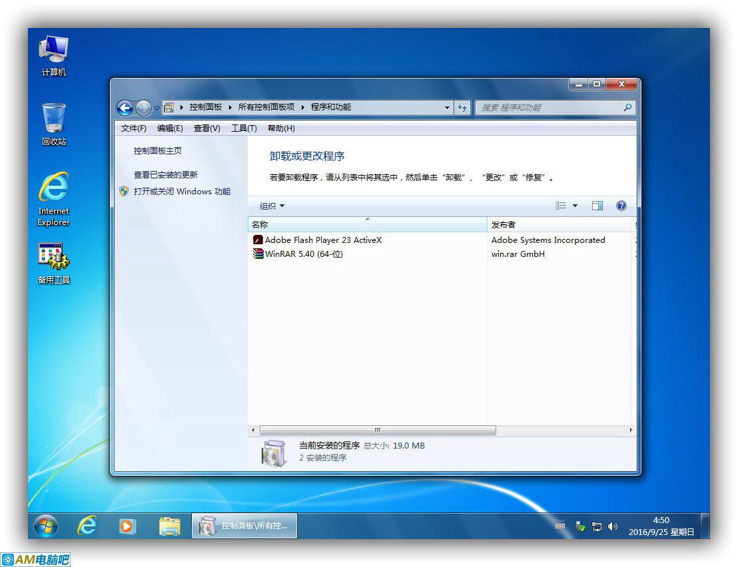Open the 编辑(E) menu
Image resolution: width=738 pixels, height=567 pixels.
[x=170, y=128]
